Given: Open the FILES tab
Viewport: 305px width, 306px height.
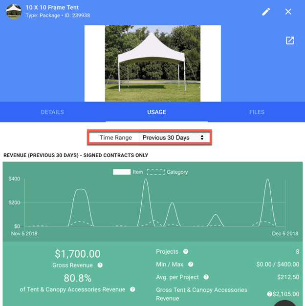Looking at the screenshot, I should 257,112.
